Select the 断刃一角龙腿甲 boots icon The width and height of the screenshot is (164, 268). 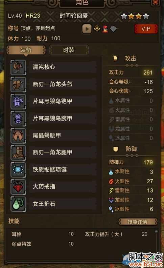pos(18,152)
